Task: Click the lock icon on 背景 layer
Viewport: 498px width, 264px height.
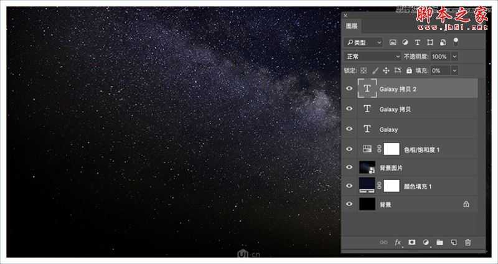Action: pyautogui.click(x=466, y=204)
